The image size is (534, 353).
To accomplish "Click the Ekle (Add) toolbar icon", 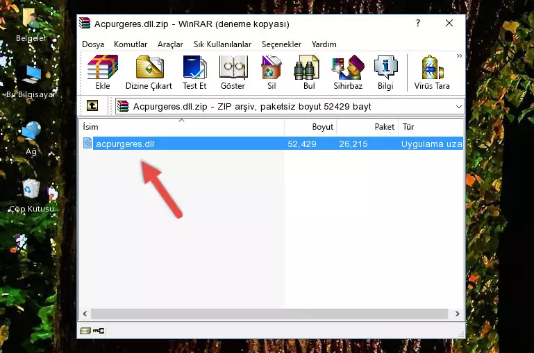I will click(103, 72).
